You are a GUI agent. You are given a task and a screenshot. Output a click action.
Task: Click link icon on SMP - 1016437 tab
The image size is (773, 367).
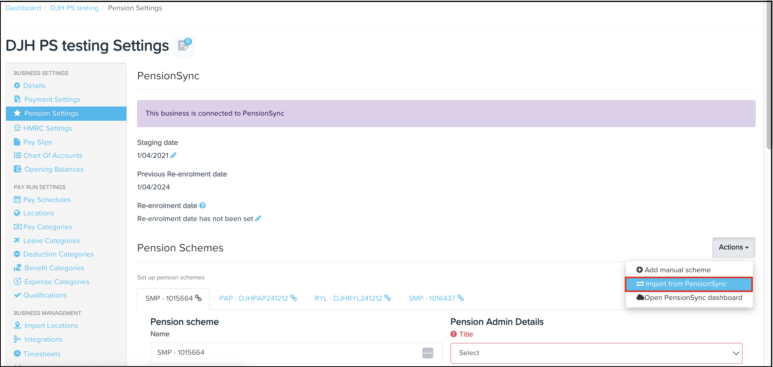coord(460,298)
